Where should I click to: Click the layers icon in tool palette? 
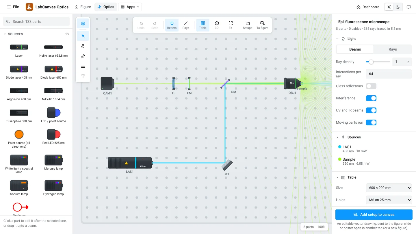pyautogui.click(x=83, y=23)
